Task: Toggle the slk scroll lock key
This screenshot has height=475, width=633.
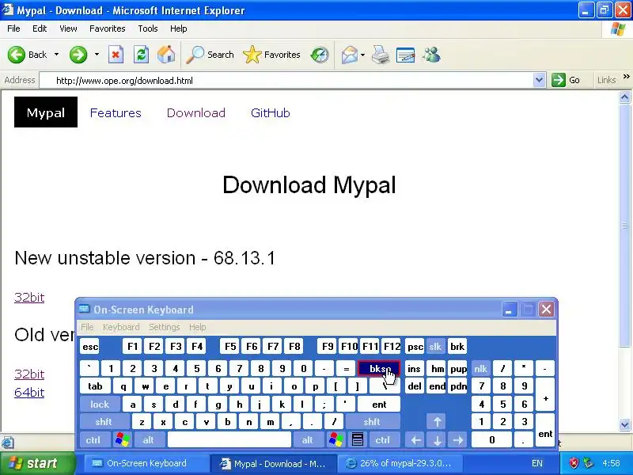Action: pyautogui.click(x=435, y=346)
